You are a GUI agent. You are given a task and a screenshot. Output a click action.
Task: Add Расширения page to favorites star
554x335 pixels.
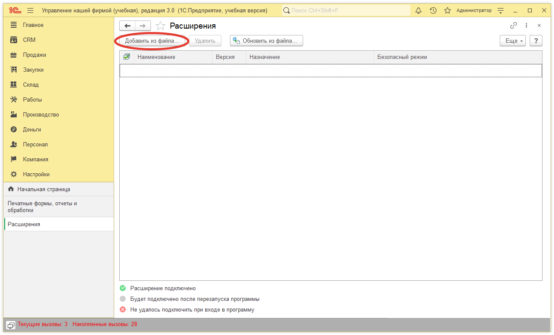click(160, 26)
